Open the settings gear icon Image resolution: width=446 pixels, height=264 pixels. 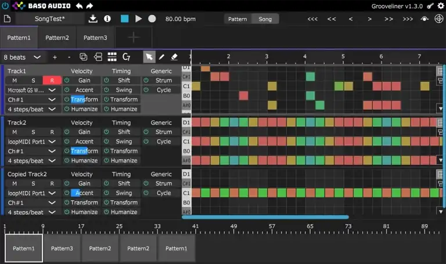pyautogui.click(x=441, y=6)
